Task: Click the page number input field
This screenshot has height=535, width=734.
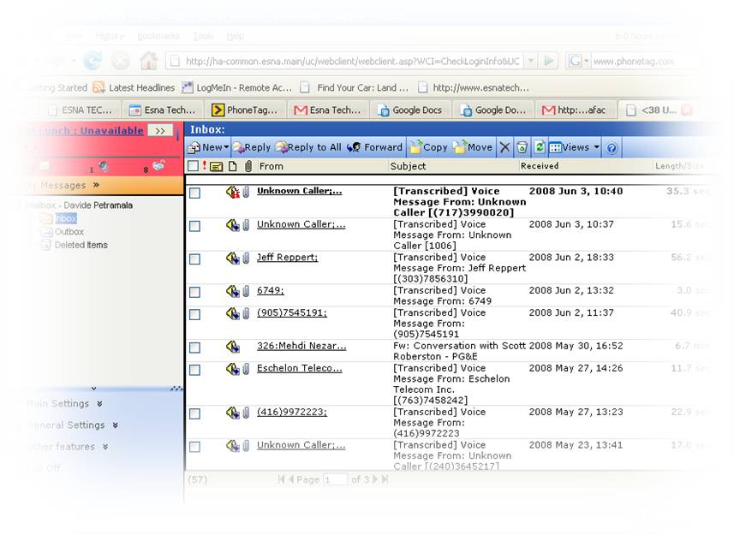Action: click(335, 479)
